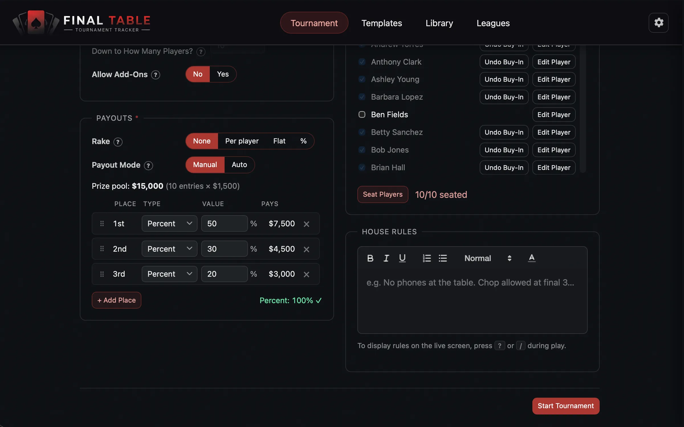Open help for Down to How Many Players
Screen dimensions: 684x427
pyautogui.click(x=201, y=52)
